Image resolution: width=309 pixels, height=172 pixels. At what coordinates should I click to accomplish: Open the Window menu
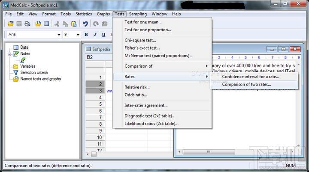click(159, 14)
